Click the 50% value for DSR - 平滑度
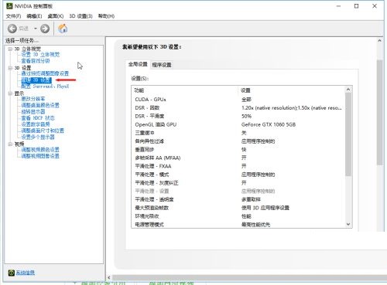Viewport: 387px width, 285px height. [246, 116]
